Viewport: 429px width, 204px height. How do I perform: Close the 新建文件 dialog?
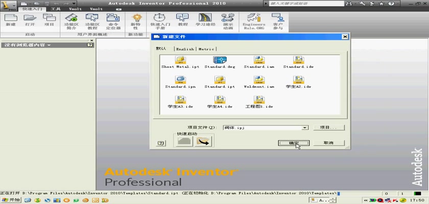[x=345, y=37]
